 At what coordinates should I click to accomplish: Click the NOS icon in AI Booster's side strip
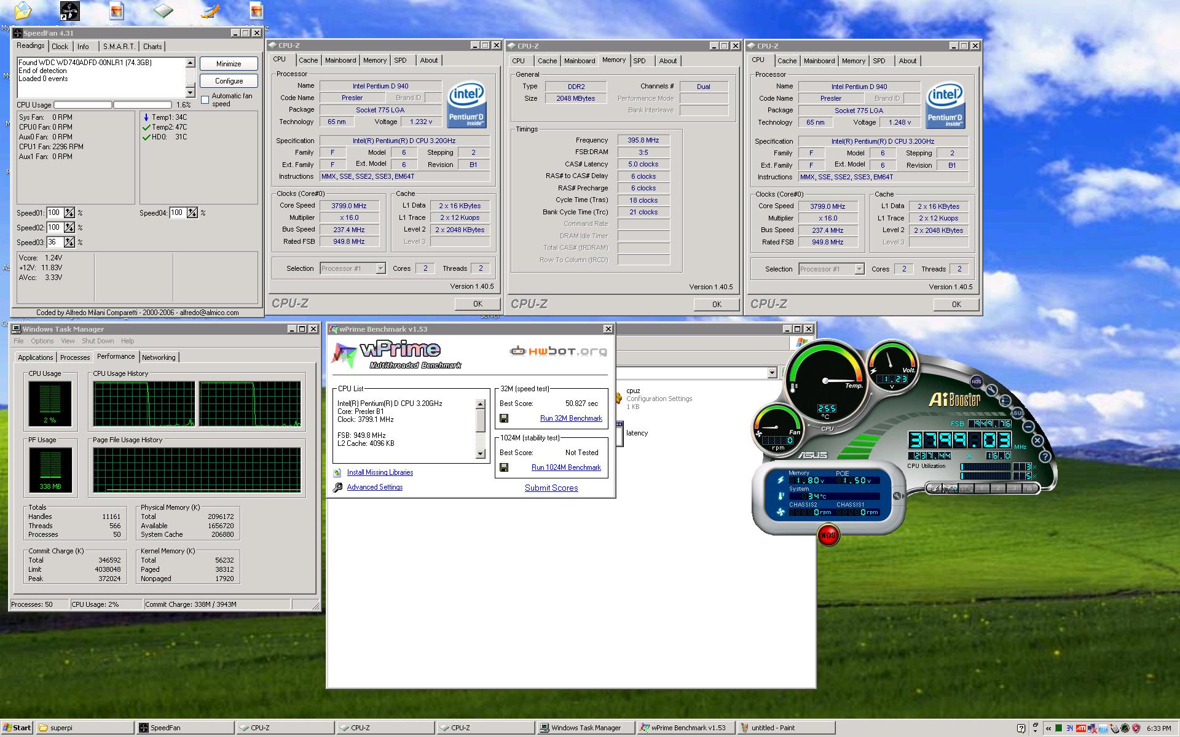(x=976, y=381)
